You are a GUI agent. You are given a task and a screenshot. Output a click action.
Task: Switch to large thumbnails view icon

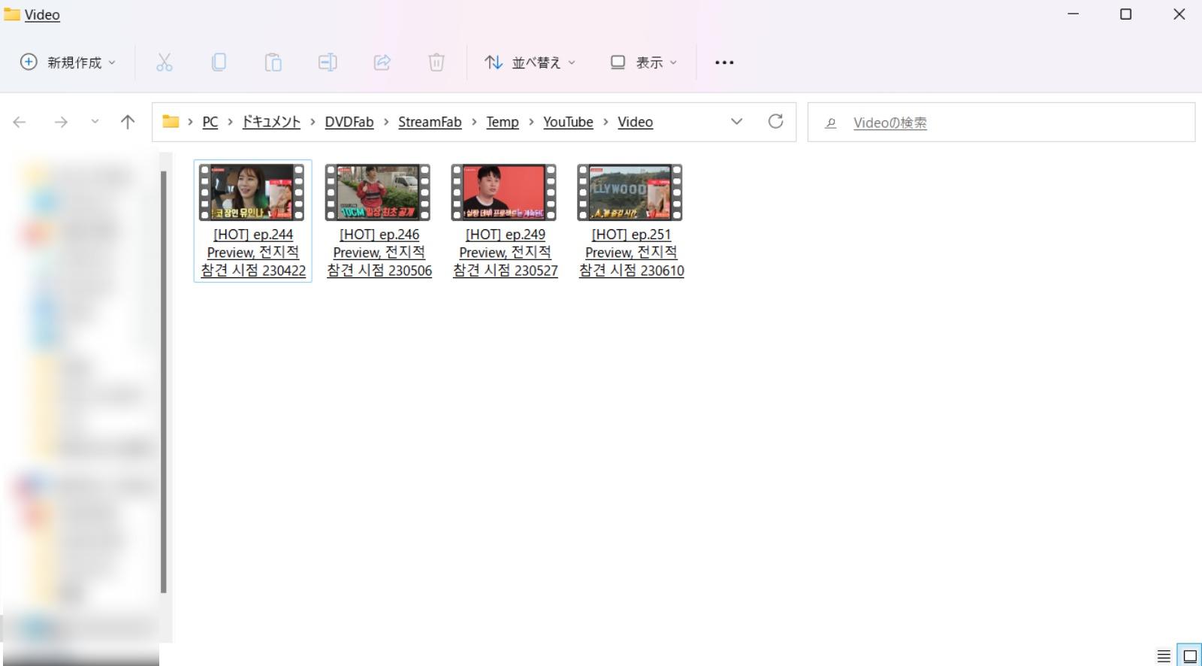(1190, 656)
